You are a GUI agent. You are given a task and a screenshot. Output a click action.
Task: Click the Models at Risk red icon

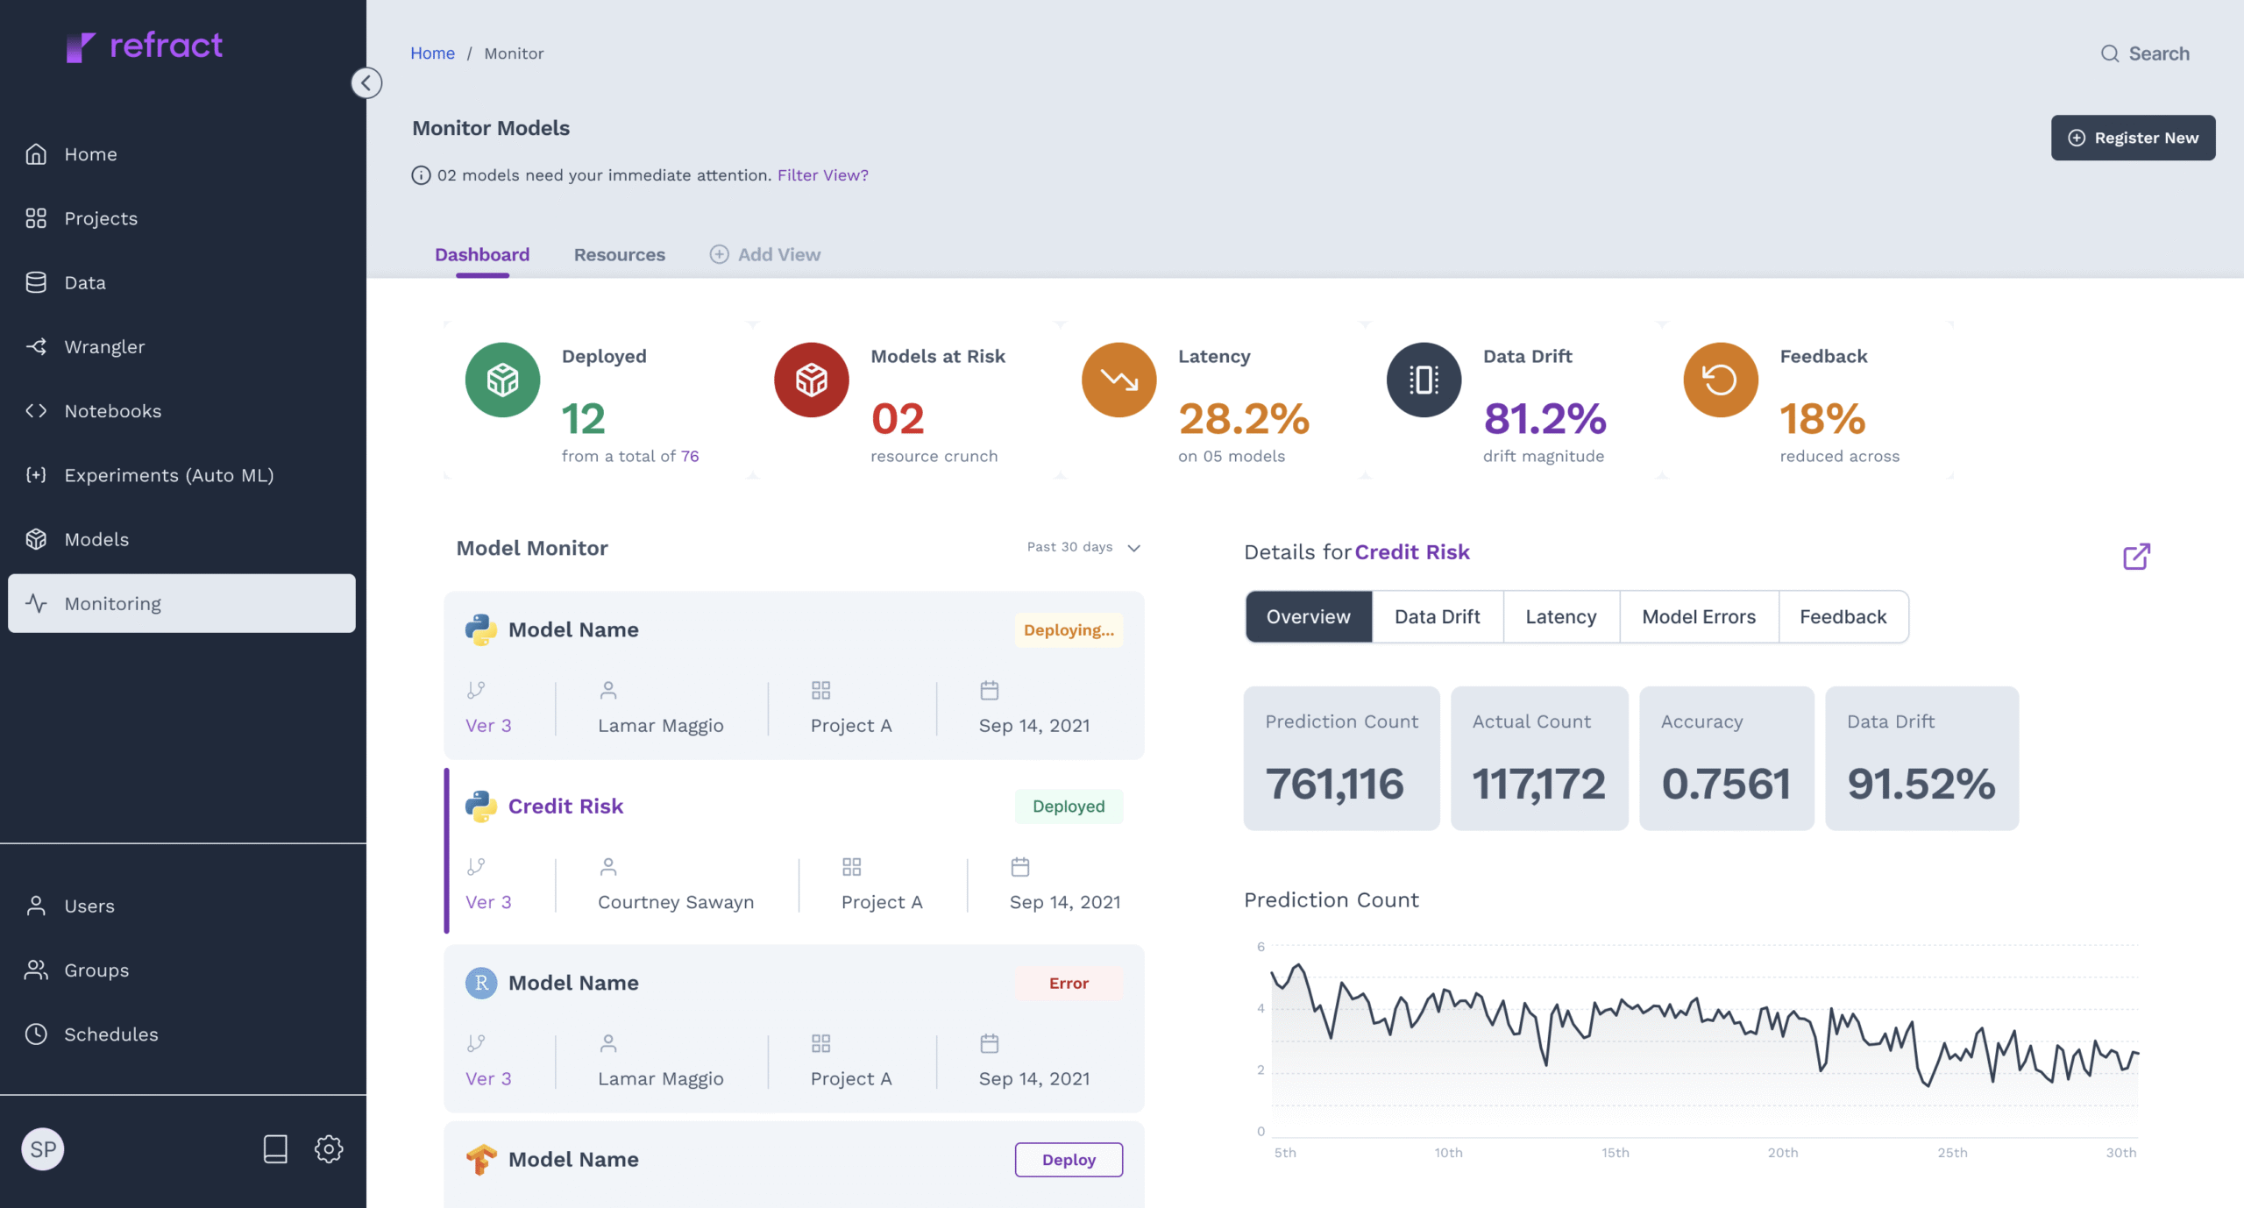click(811, 380)
